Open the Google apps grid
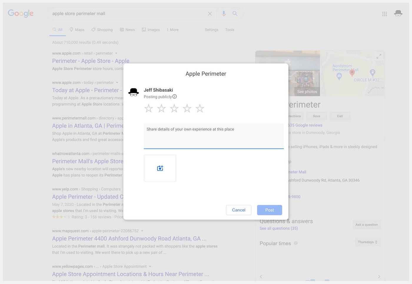 click(385, 14)
